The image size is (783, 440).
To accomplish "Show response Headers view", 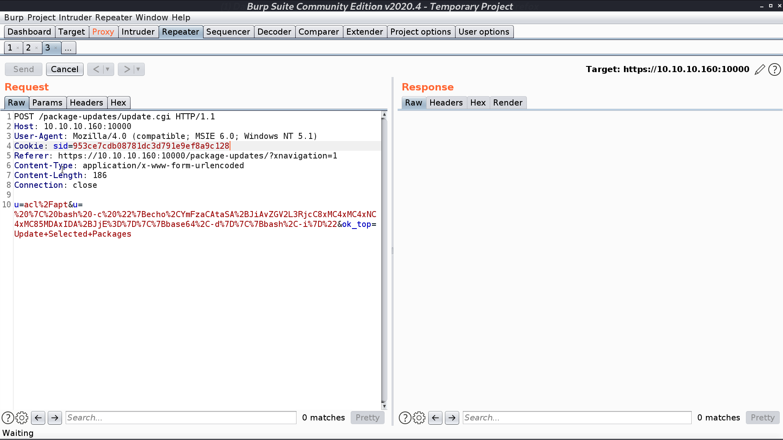I will pyautogui.click(x=446, y=103).
